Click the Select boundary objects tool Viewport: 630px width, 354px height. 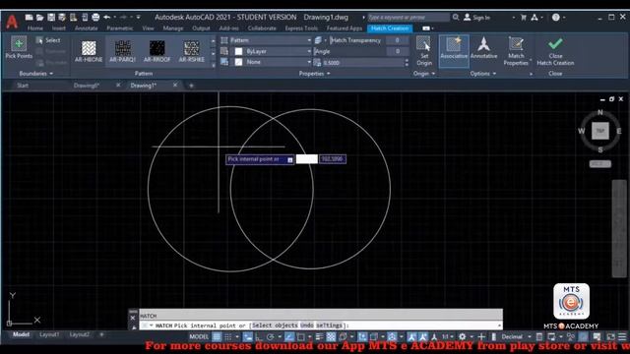tap(48, 40)
